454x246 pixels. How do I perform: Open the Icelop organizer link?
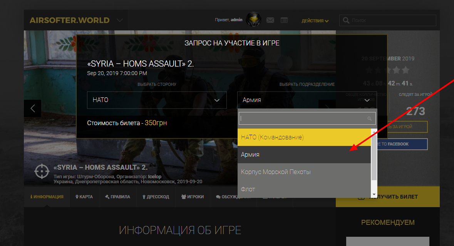155,177
